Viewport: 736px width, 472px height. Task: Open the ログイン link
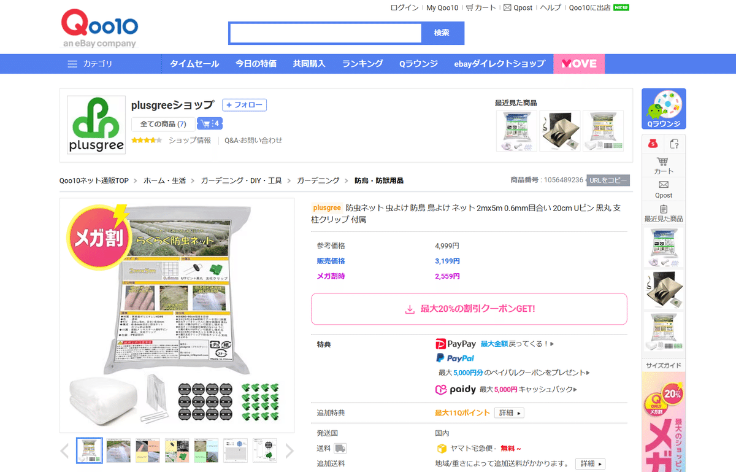[x=404, y=8]
